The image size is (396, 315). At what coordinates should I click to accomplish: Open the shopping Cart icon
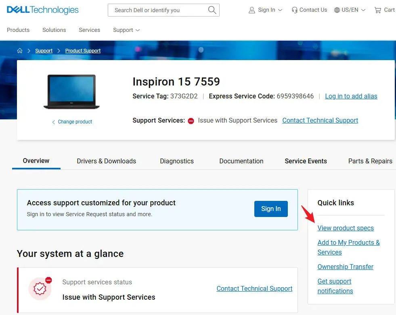point(378,10)
